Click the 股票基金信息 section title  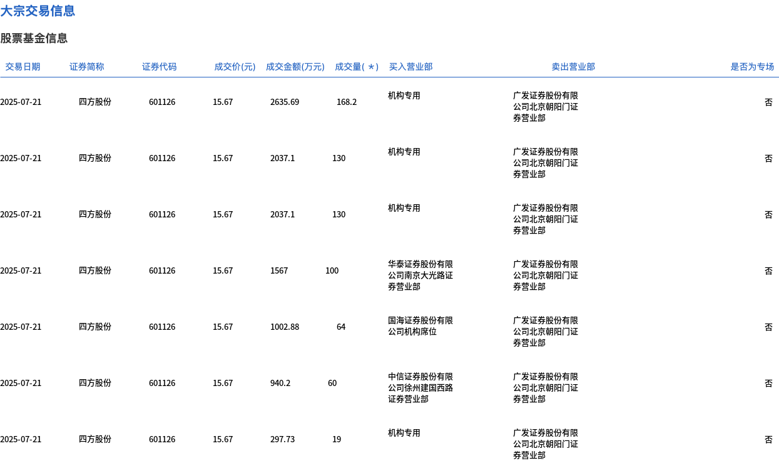point(34,38)
